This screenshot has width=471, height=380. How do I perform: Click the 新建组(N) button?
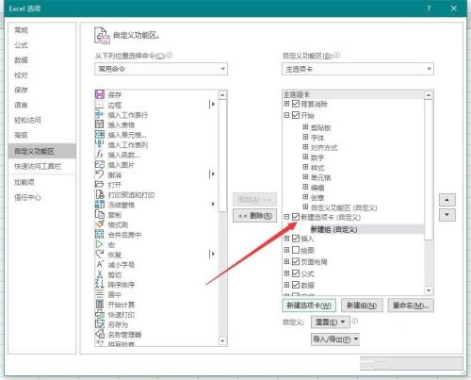pyautogui.click(x=362, y=306)
